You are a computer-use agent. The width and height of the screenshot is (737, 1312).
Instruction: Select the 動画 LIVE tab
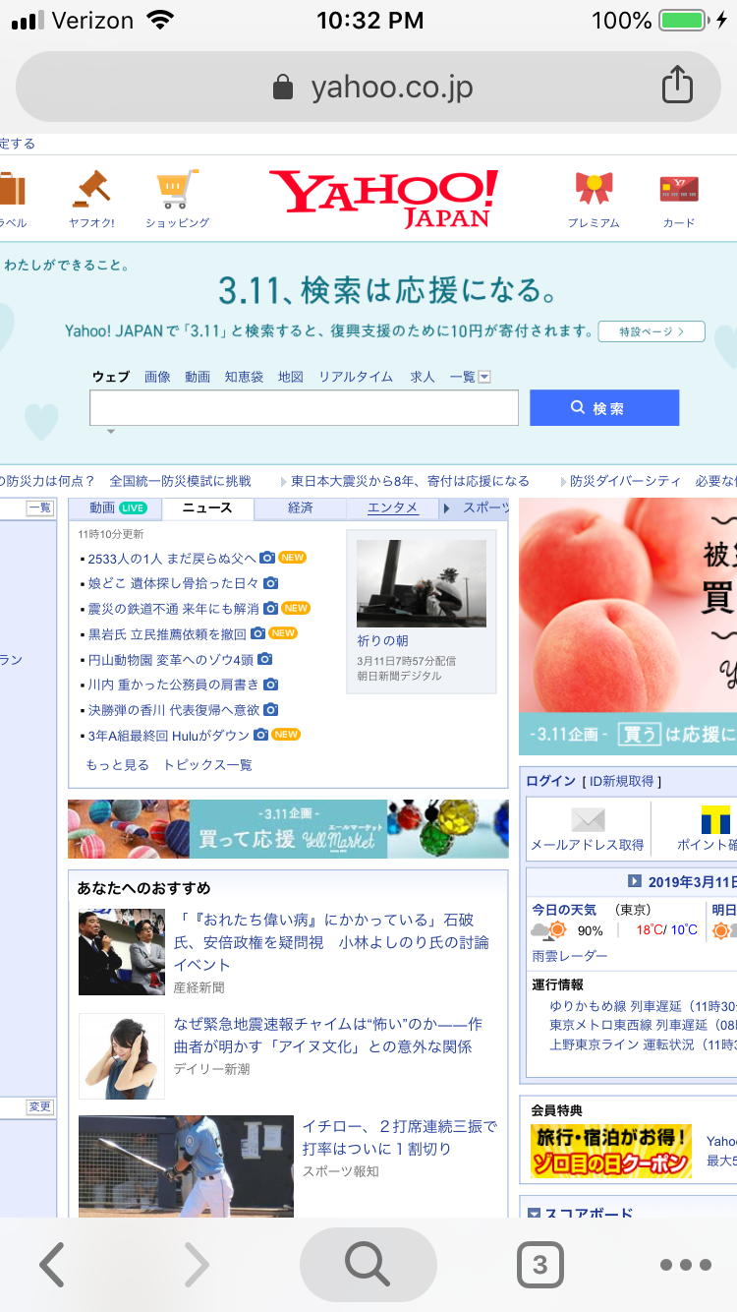click(117, 508)
